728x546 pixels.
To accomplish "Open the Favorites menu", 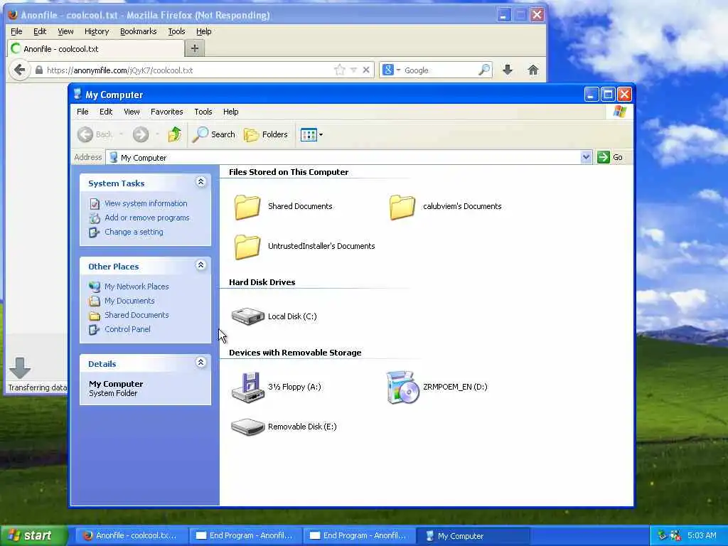I will (166, 112).
